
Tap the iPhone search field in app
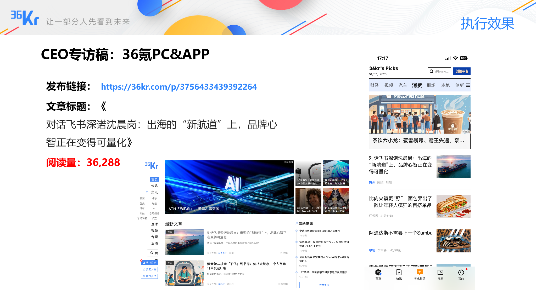click(x=439, y=71)
